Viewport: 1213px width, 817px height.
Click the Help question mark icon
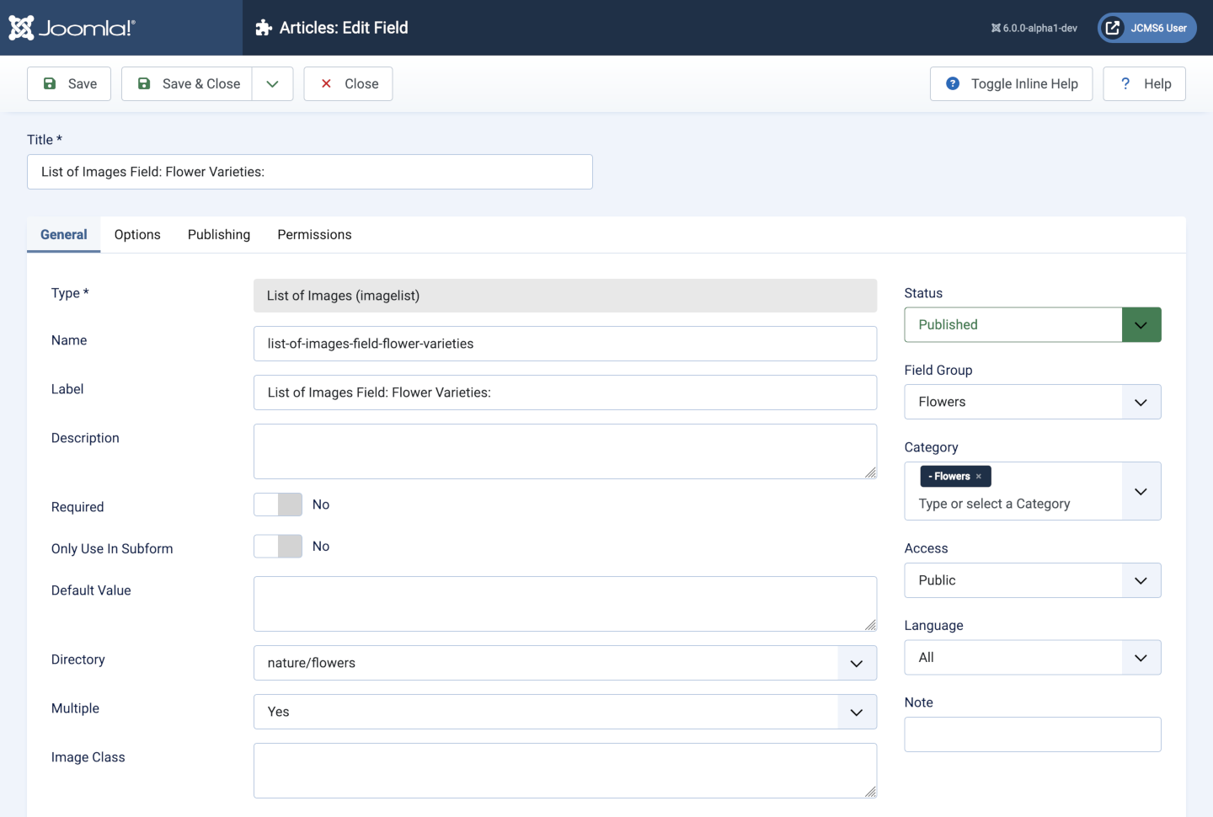coord(1125,83)
